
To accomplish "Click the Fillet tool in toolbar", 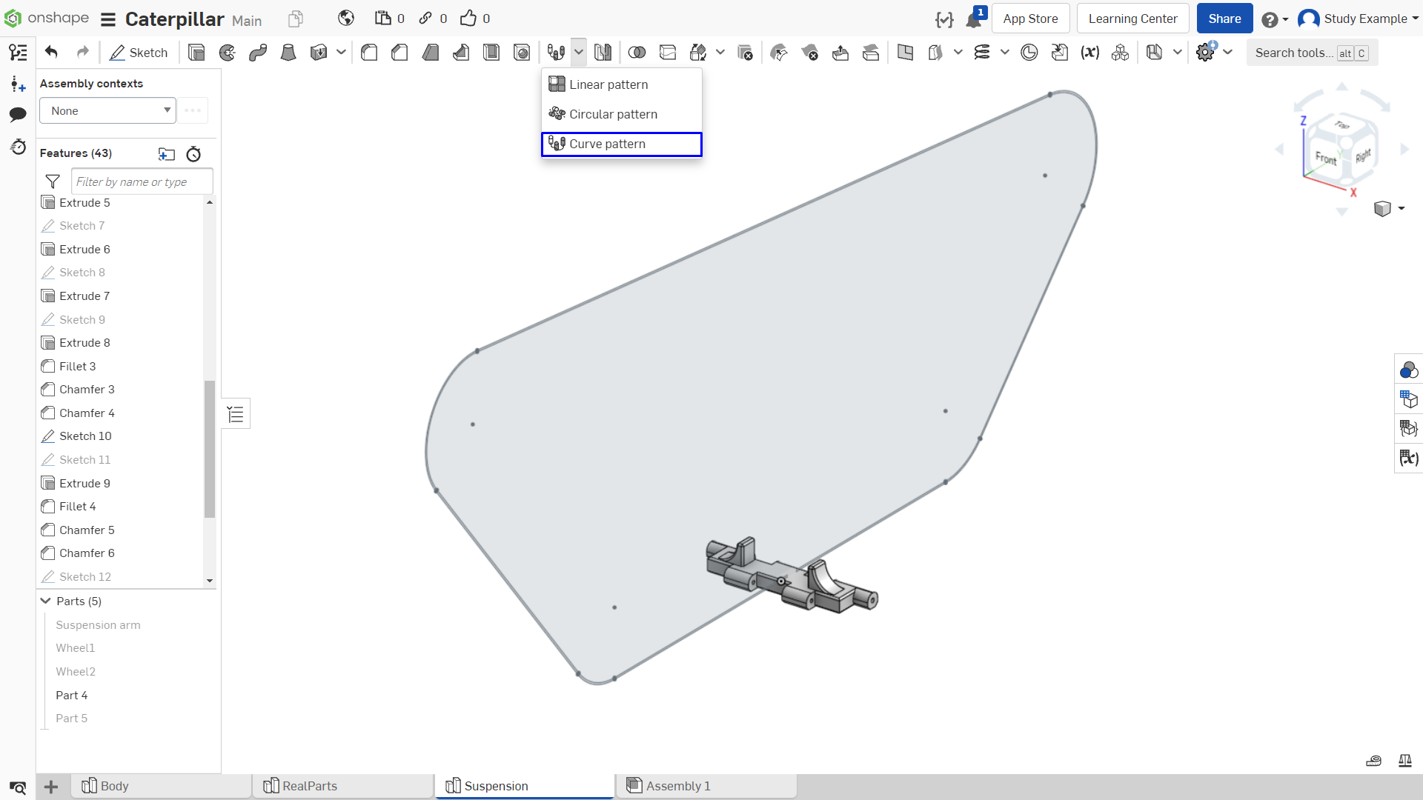I will click(x=369, y=53).
